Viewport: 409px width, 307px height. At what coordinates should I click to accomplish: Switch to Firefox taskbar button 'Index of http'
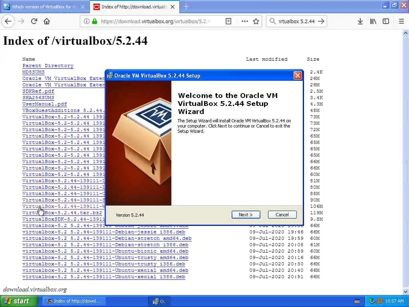(x=74, y=301)
